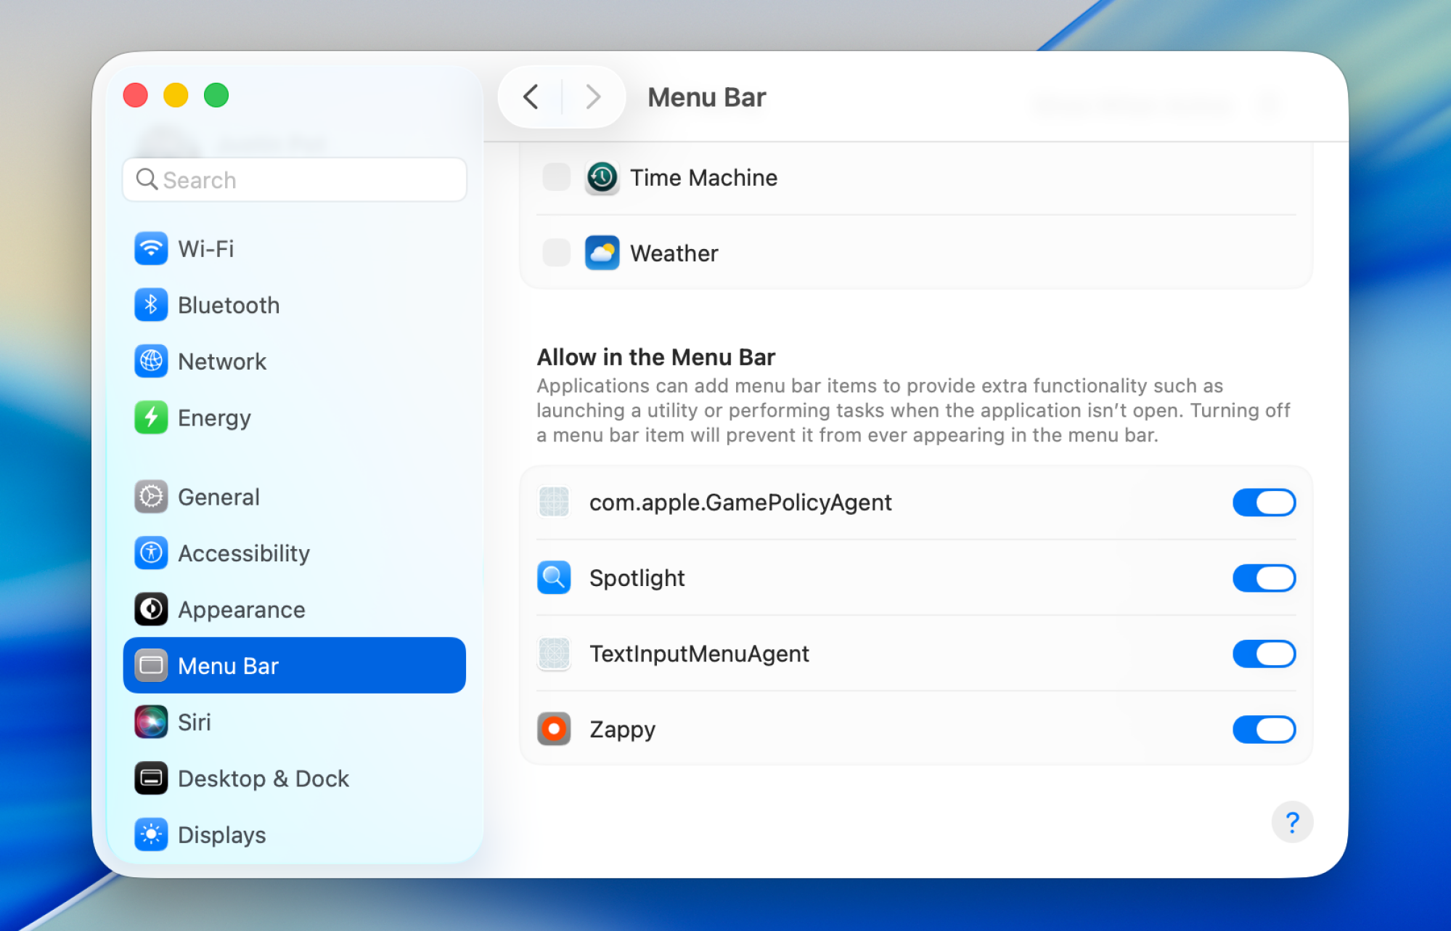The height and width of the screenshot is (931, 1451).
Task: Open the Siri settings icon
Action: click(151, 722)
